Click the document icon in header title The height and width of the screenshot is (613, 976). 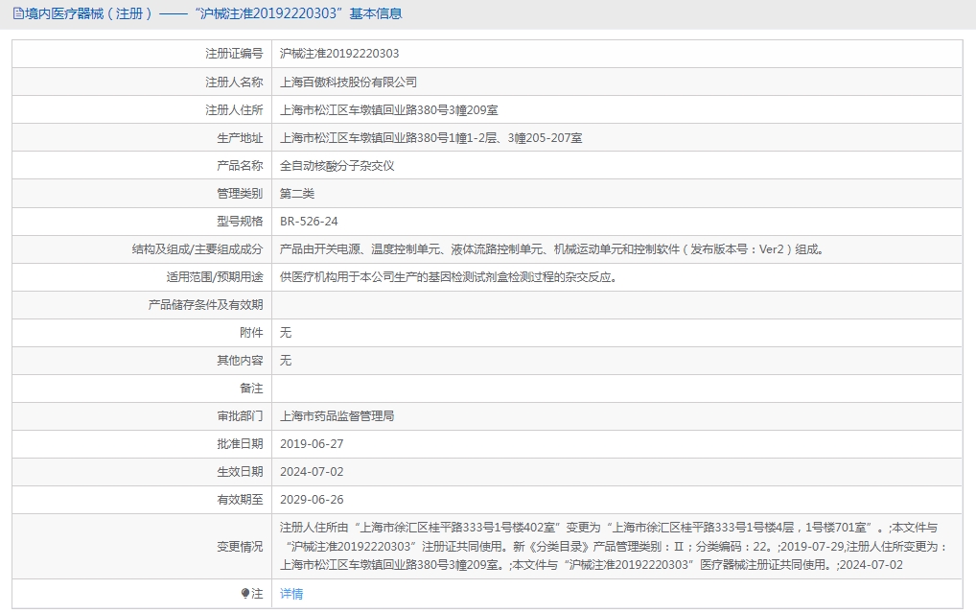click(x=18, y=13)
